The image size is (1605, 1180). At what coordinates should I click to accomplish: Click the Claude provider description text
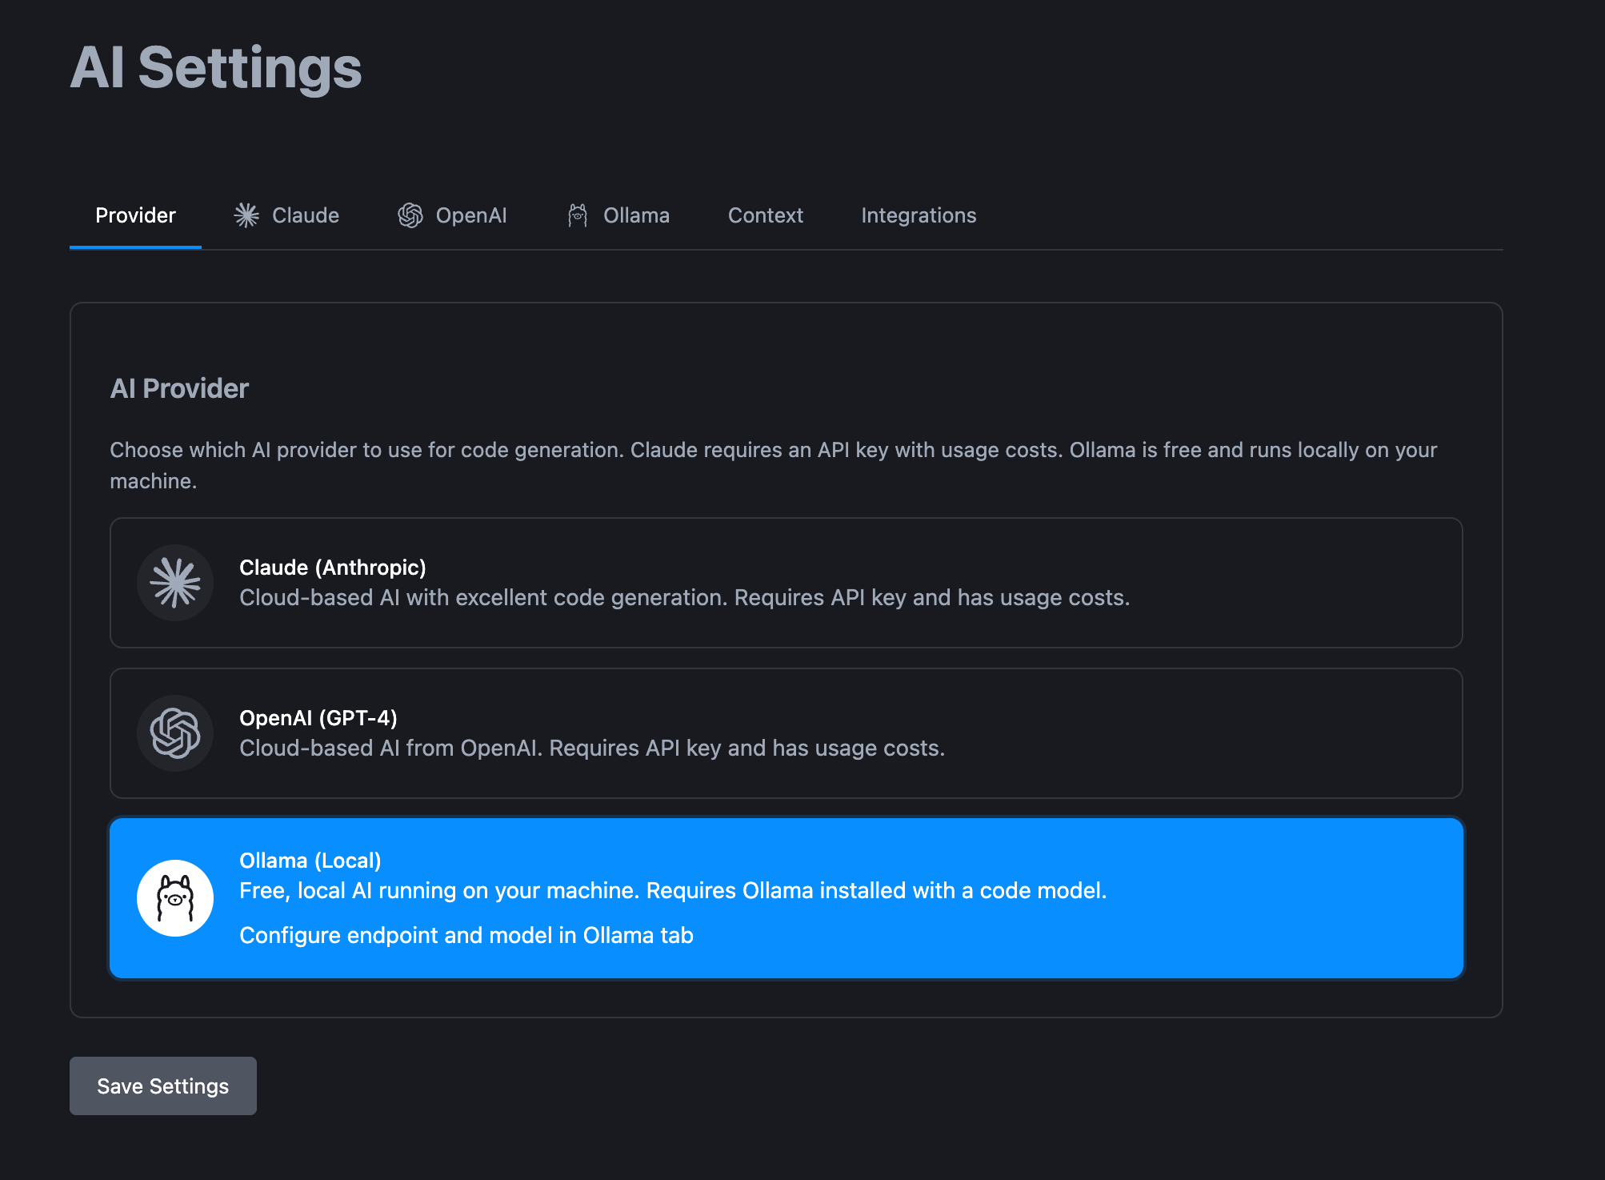point(684,598)
